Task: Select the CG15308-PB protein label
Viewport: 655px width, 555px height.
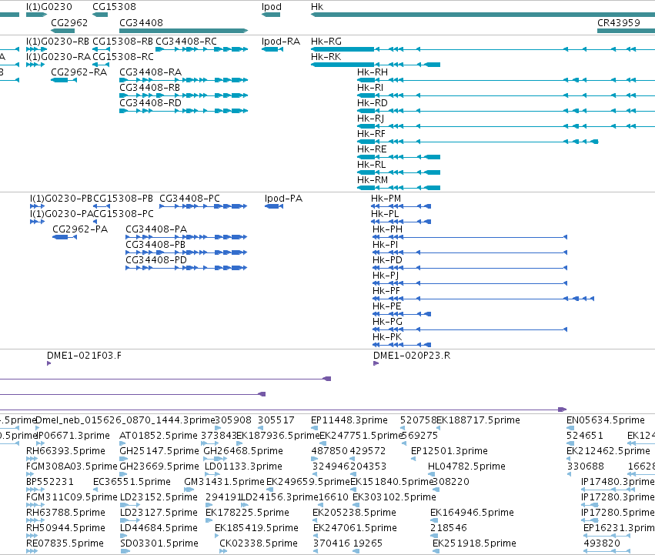Action: [x=123, y=199]
